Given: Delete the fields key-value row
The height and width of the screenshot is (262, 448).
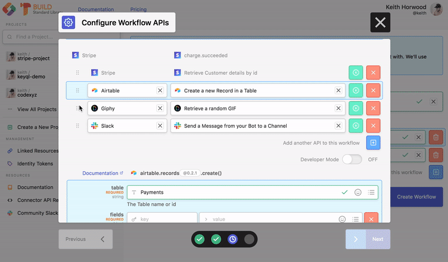Looking at the screenshot, I should click(x=371, y=218).
